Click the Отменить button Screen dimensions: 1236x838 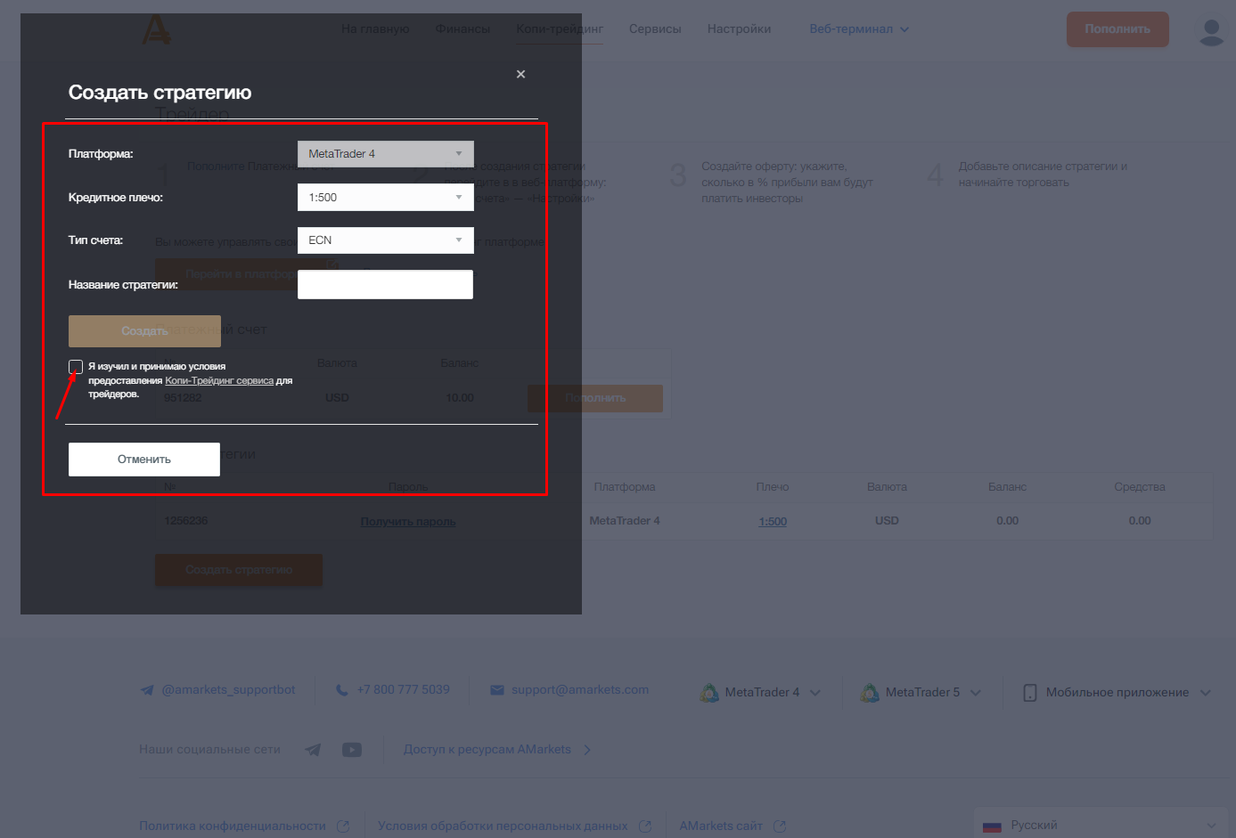[144, 460]
